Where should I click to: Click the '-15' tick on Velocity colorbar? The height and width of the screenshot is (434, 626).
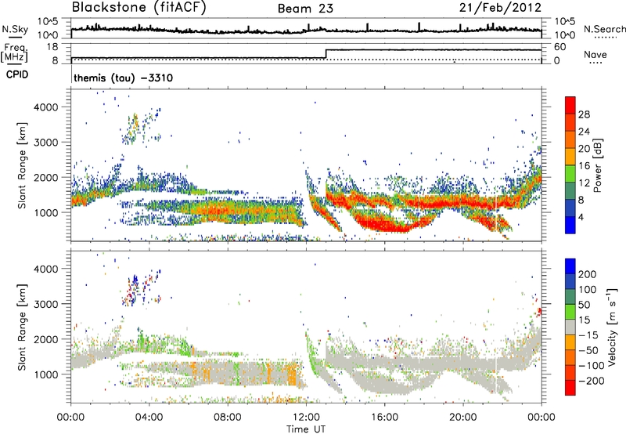(588, 335)
